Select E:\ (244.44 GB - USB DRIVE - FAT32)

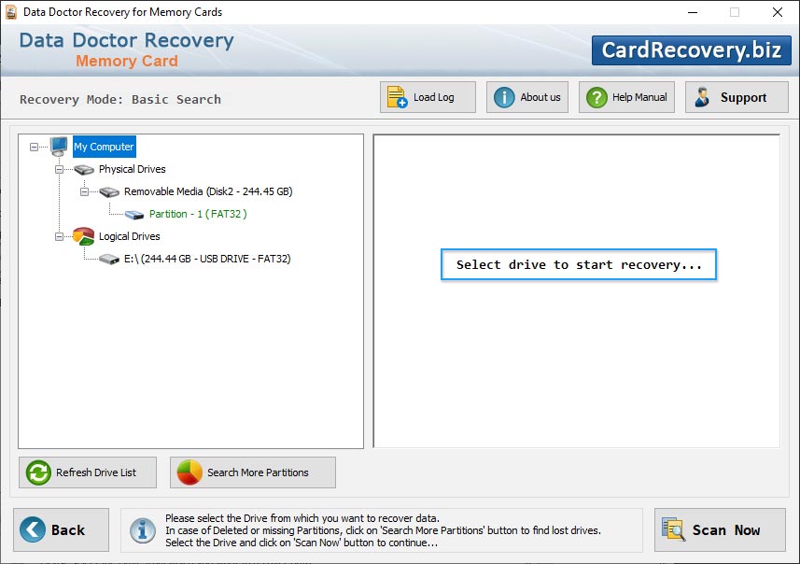click(x=207, y=259)
